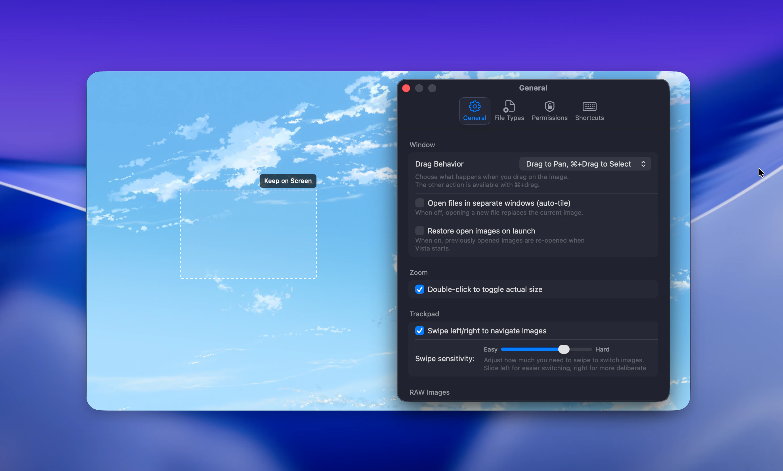The height and width of the screenshot is (471, 783).
Task: Click the RAW Images section heading
Action: [x=429, y=392]
